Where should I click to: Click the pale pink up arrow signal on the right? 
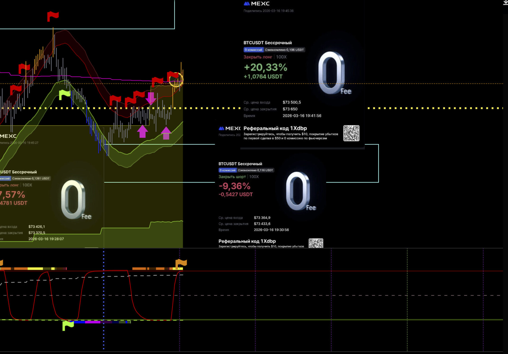tap(166, 133)
